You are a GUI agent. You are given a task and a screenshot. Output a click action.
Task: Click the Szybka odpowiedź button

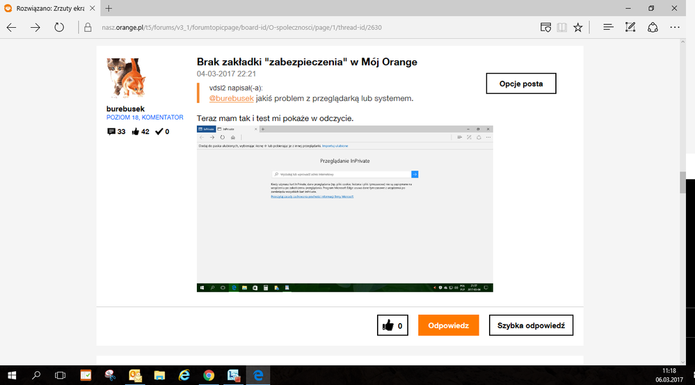click(x=531, y=325)
